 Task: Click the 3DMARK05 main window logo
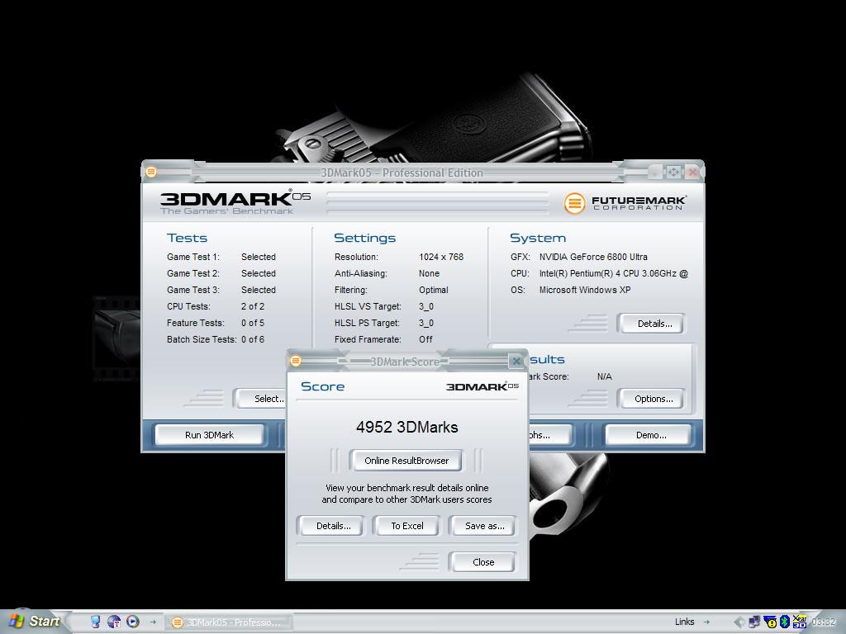click(x=235, y=202)
